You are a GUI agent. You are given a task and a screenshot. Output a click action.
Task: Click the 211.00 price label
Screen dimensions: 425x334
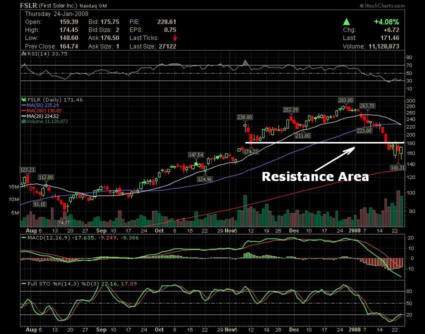303,135
